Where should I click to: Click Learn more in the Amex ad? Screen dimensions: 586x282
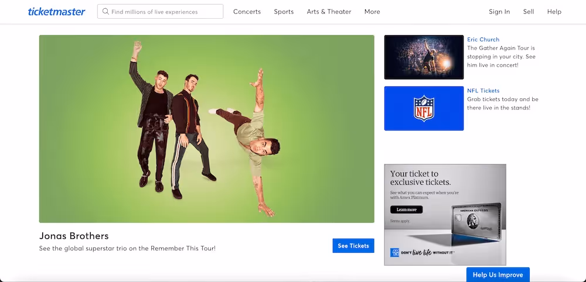(x=406, y=209)
